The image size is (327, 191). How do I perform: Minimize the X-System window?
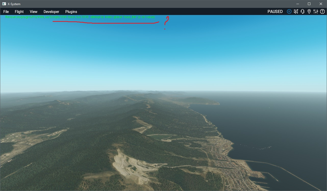[x=297, y=4]
